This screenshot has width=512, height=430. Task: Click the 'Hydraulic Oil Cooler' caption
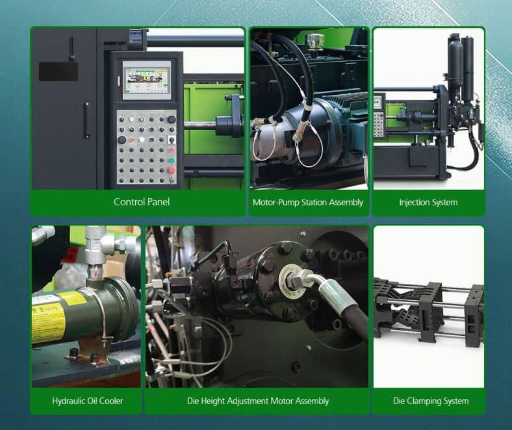[88, 401]
